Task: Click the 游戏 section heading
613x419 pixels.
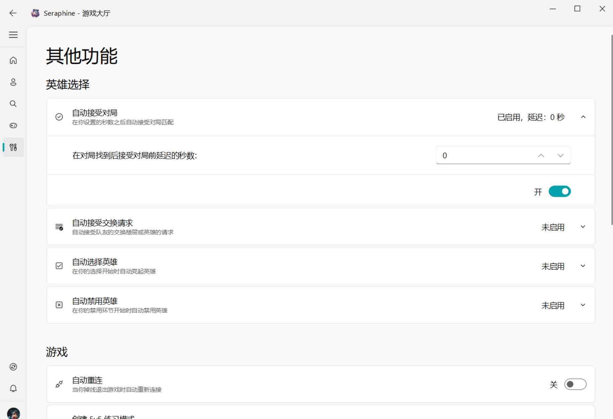Action: 57,352
